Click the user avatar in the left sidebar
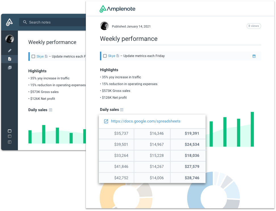The width and height of the screenshot is (276, 211). click(x=10, y=39)
